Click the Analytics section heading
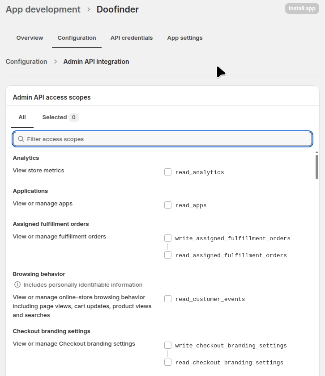 [26, 158]
